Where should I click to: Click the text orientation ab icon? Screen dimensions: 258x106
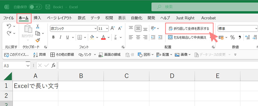pyautogui.click(x=153, y=29)
